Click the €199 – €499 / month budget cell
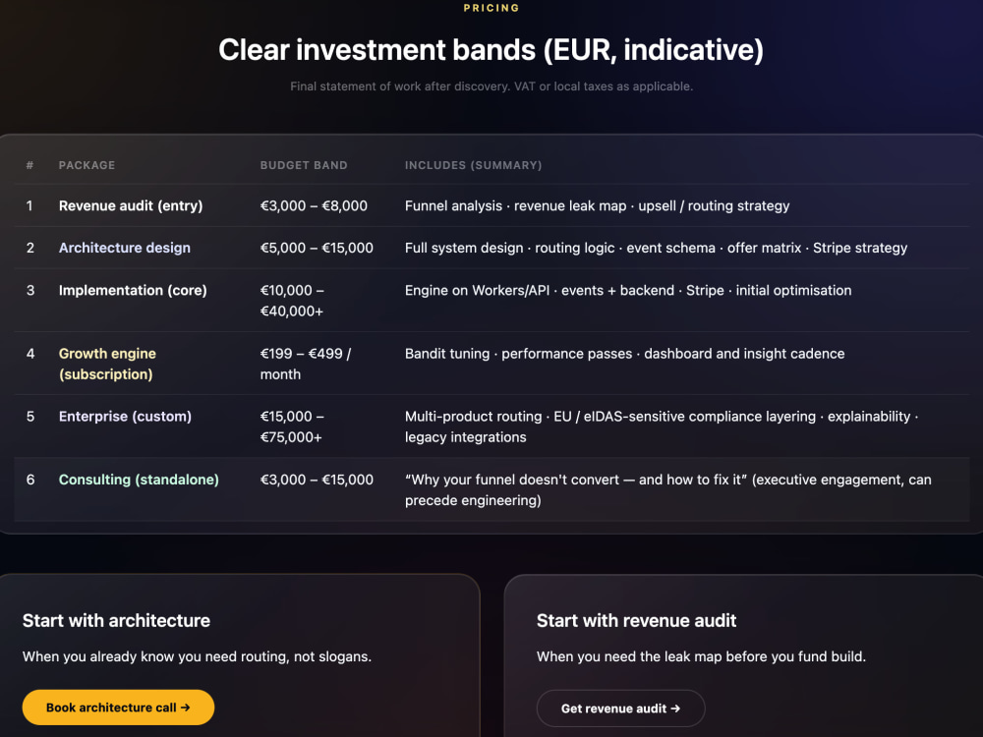This screenshot has height=737, width=983. (x=306, y=364)
